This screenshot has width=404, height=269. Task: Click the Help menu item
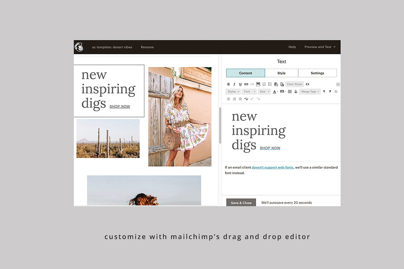coord(292,47)
